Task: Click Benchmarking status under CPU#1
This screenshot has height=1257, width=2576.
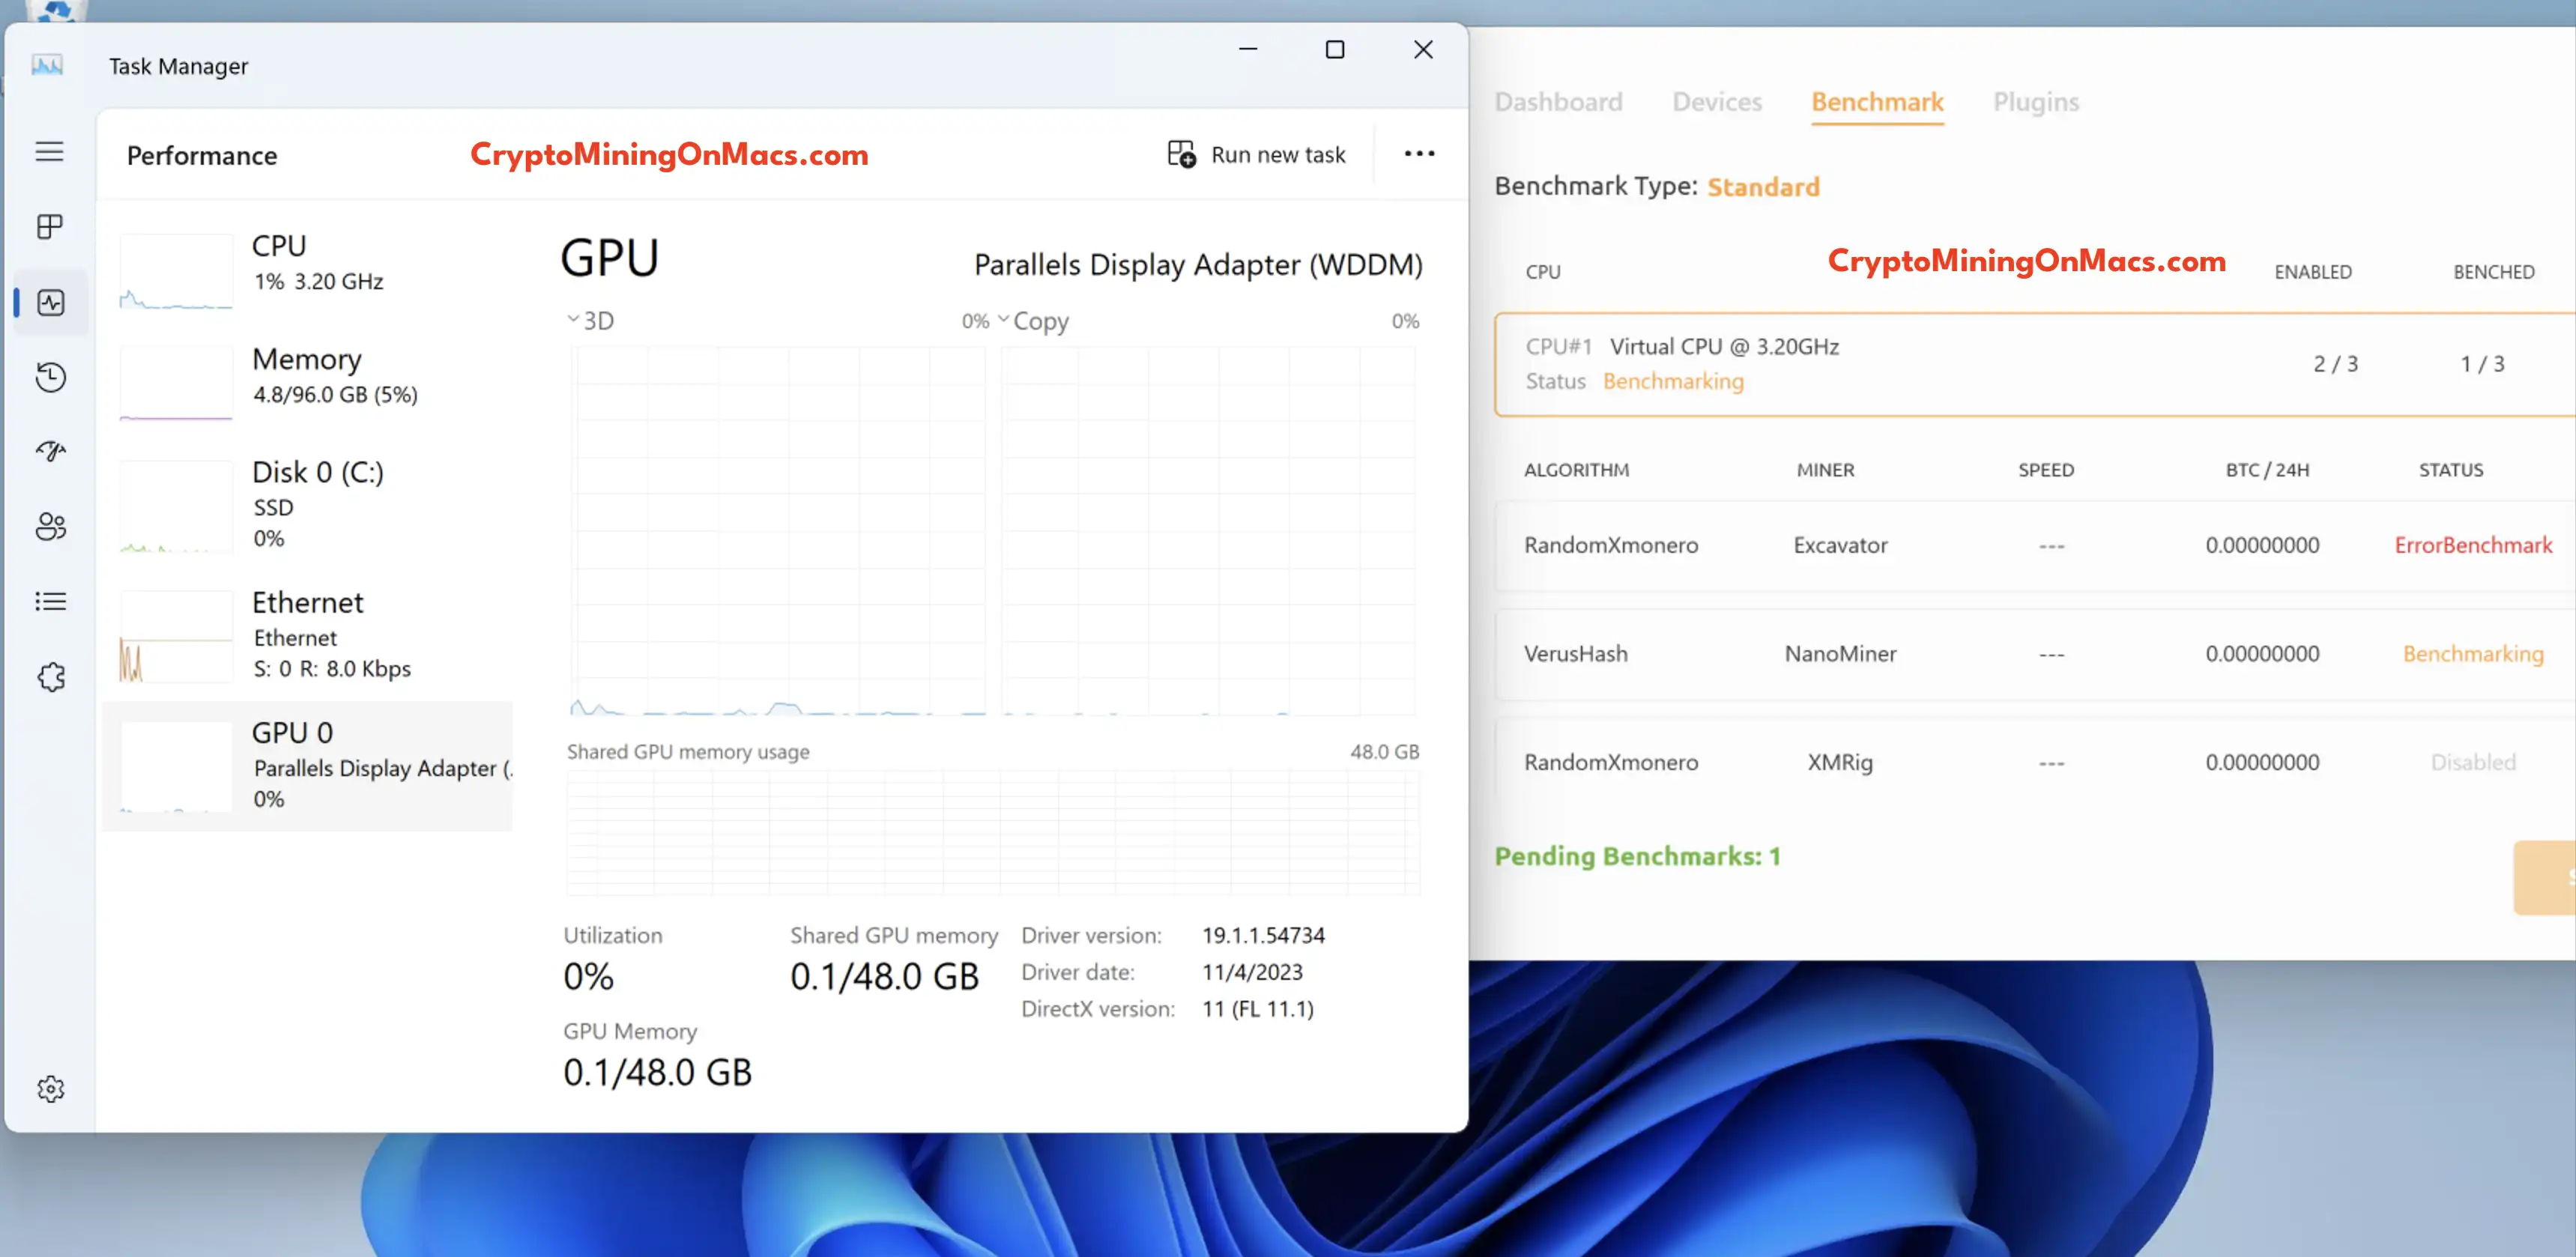Action: [1673, 381]
